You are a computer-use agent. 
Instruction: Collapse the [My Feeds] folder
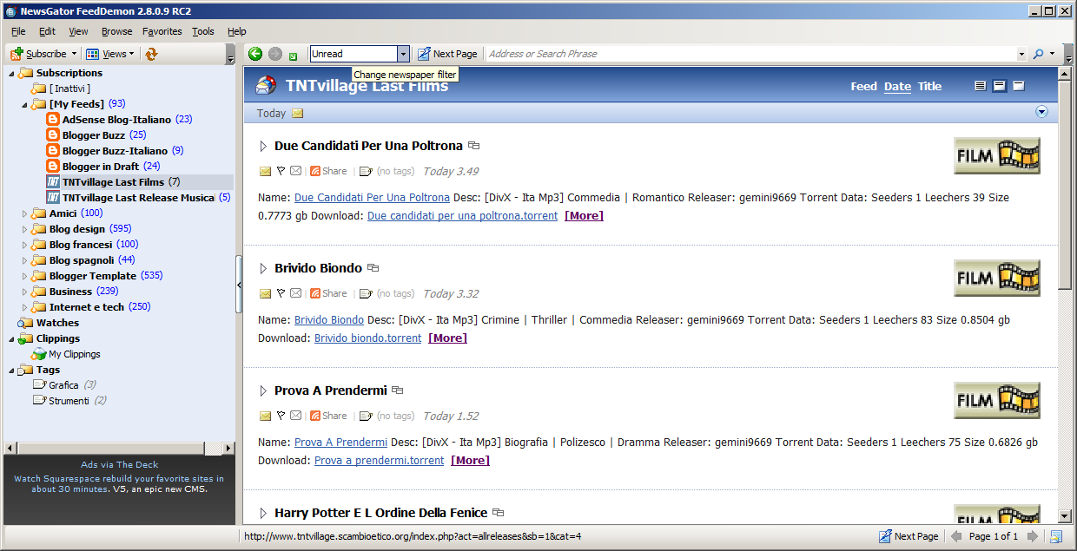coord(24,104)
